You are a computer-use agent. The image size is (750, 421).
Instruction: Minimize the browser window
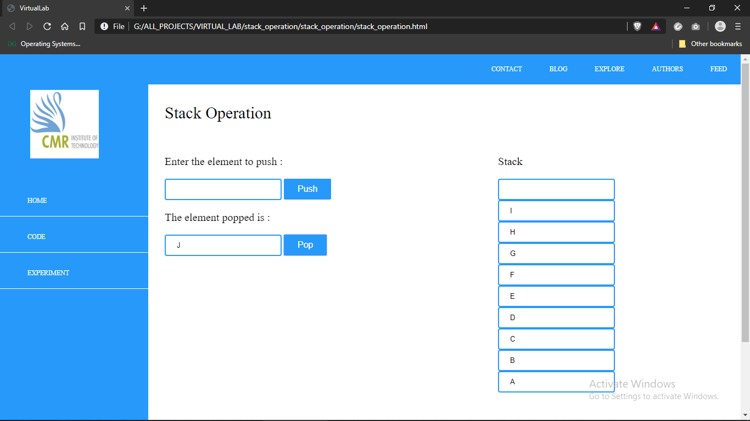click(687, 8)
